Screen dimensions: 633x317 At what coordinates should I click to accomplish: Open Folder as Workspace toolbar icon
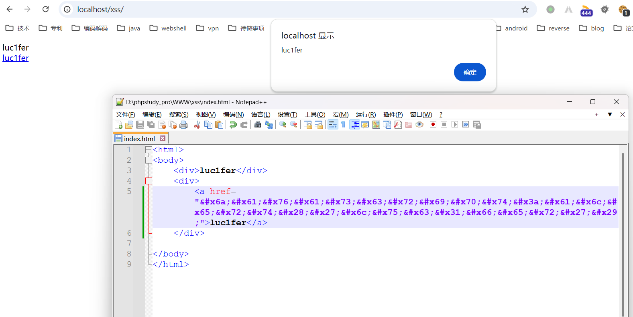click(409, 125)
